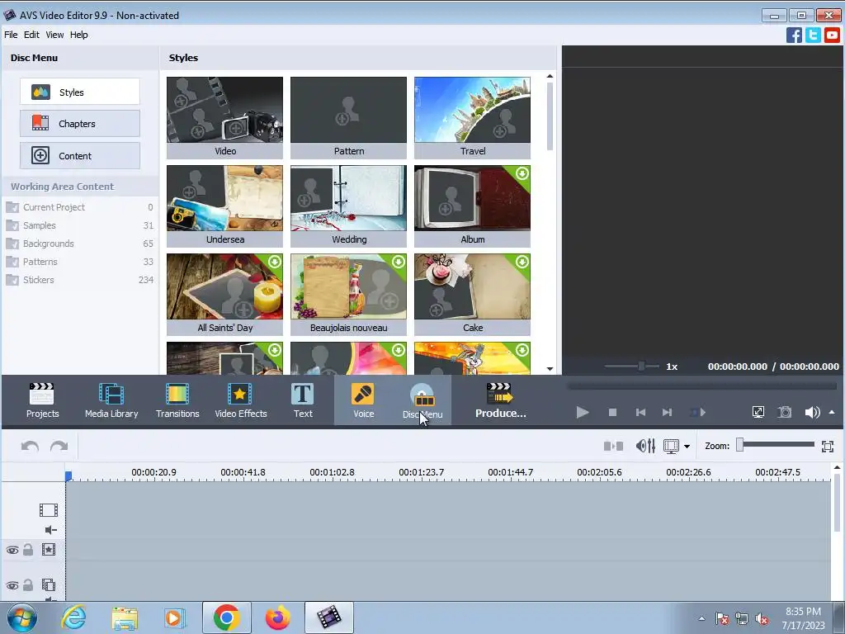845x634 pixels.
Task: Click the zoom to fit icon
Action: tap(828, 447)
